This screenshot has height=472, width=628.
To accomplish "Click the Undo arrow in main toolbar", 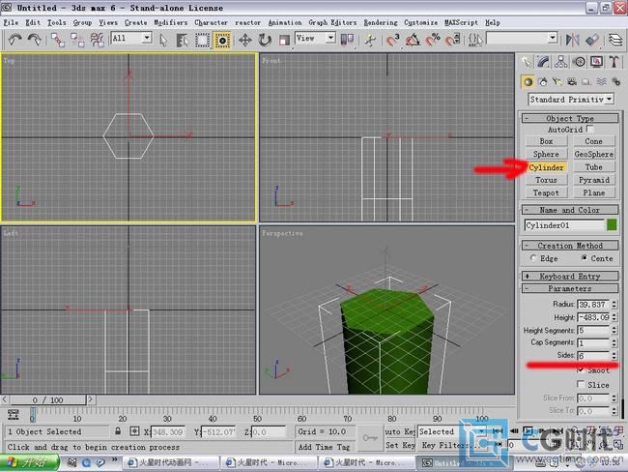I will tap(14, 40).
